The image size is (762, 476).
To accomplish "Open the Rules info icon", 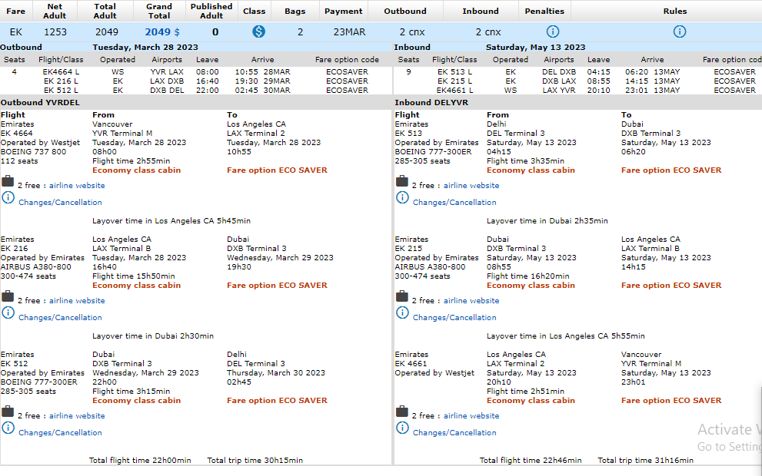I will [679, 31].
